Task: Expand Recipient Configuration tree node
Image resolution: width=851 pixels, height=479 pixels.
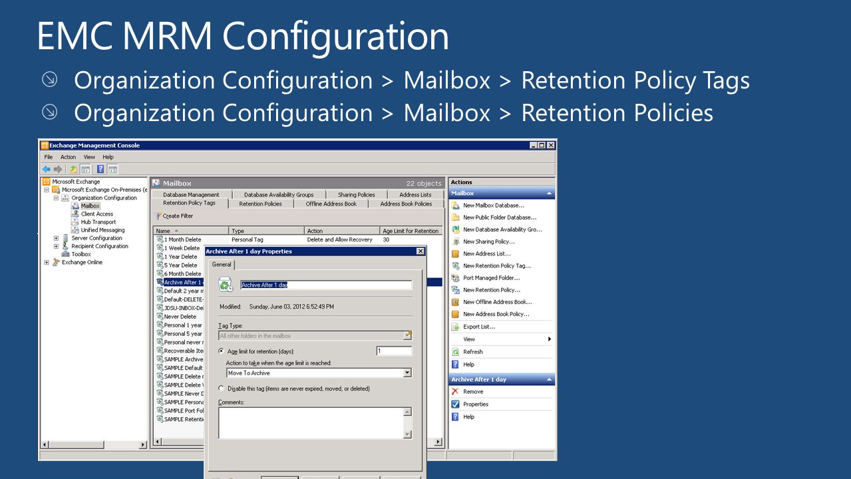Action: click(56, 246)
